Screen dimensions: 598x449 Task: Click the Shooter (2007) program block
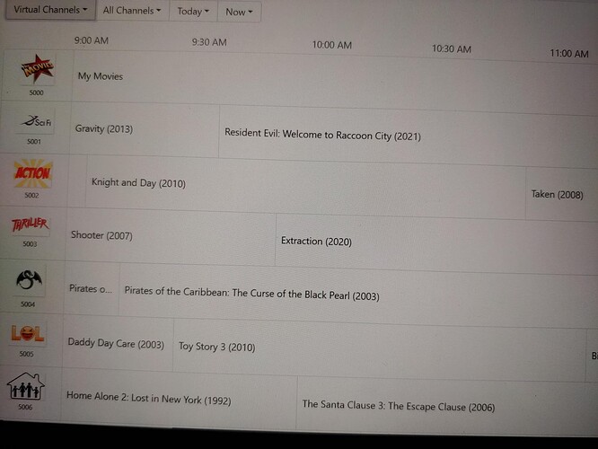pyautogui.click(x=171, y=236)
